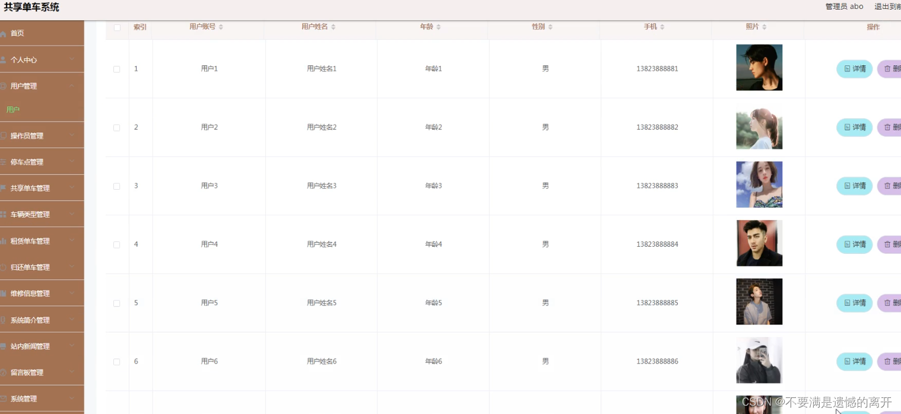901x414 pixels.
Task: Expand the 操作员管理 chevron
Action: 72,135
